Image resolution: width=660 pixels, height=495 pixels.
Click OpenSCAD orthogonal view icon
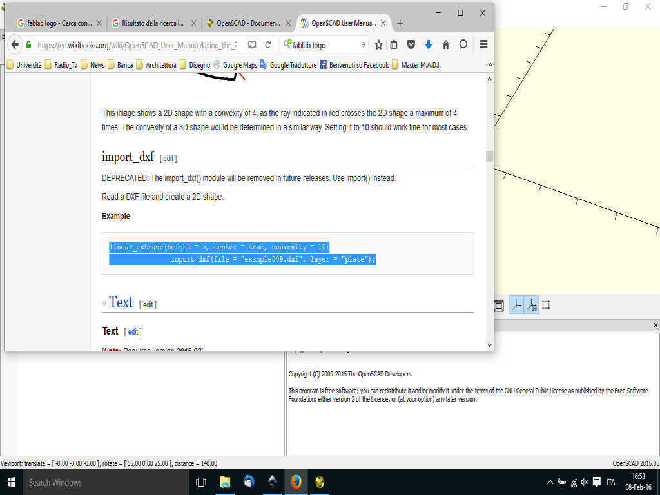pyautogui.click(x=498, y=306)
